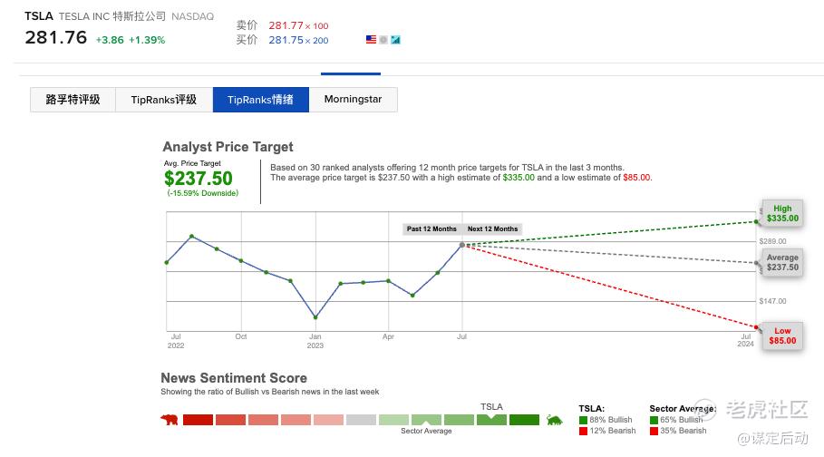Click the $237.50 average price target figure
The height and width of the screenshot is (457, 824).
pyautogui.click(x=199, y=179)
